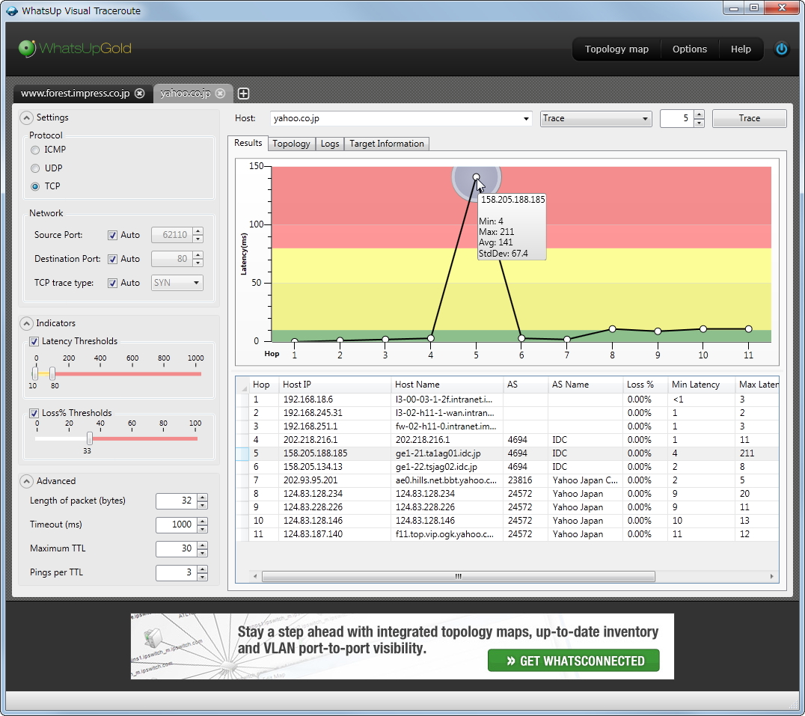Select the UDP protocol radio button
Image resolution: width=805 pixels, height=716 pixels.
35,168
